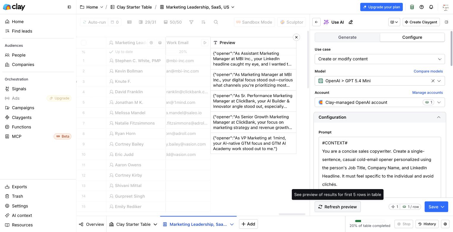The image size is (453, 232).
Task: Click the table search magnifier icon
Action: click(x=216, y=22)
